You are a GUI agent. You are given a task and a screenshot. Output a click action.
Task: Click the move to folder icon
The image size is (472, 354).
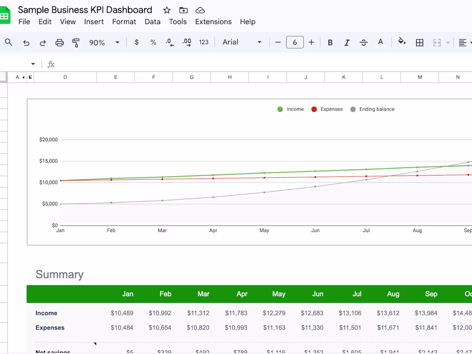point(183,10)
